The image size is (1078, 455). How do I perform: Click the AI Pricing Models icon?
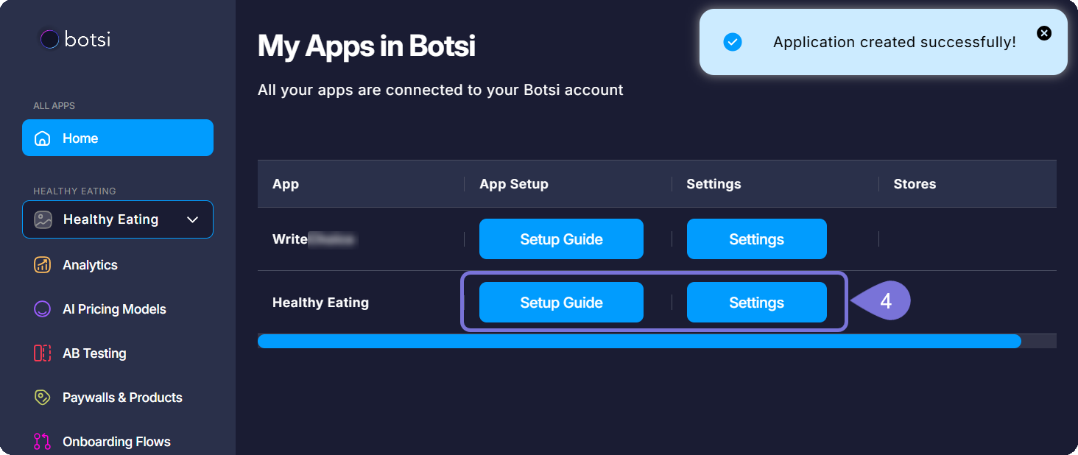coord(42,308)
